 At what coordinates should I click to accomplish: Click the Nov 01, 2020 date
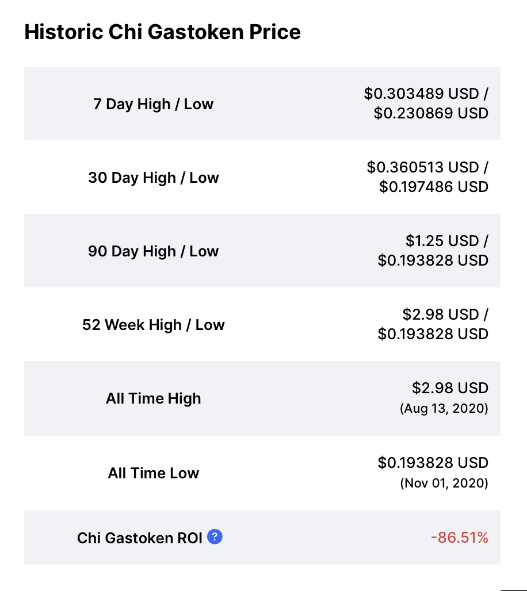tap(444, 483)
